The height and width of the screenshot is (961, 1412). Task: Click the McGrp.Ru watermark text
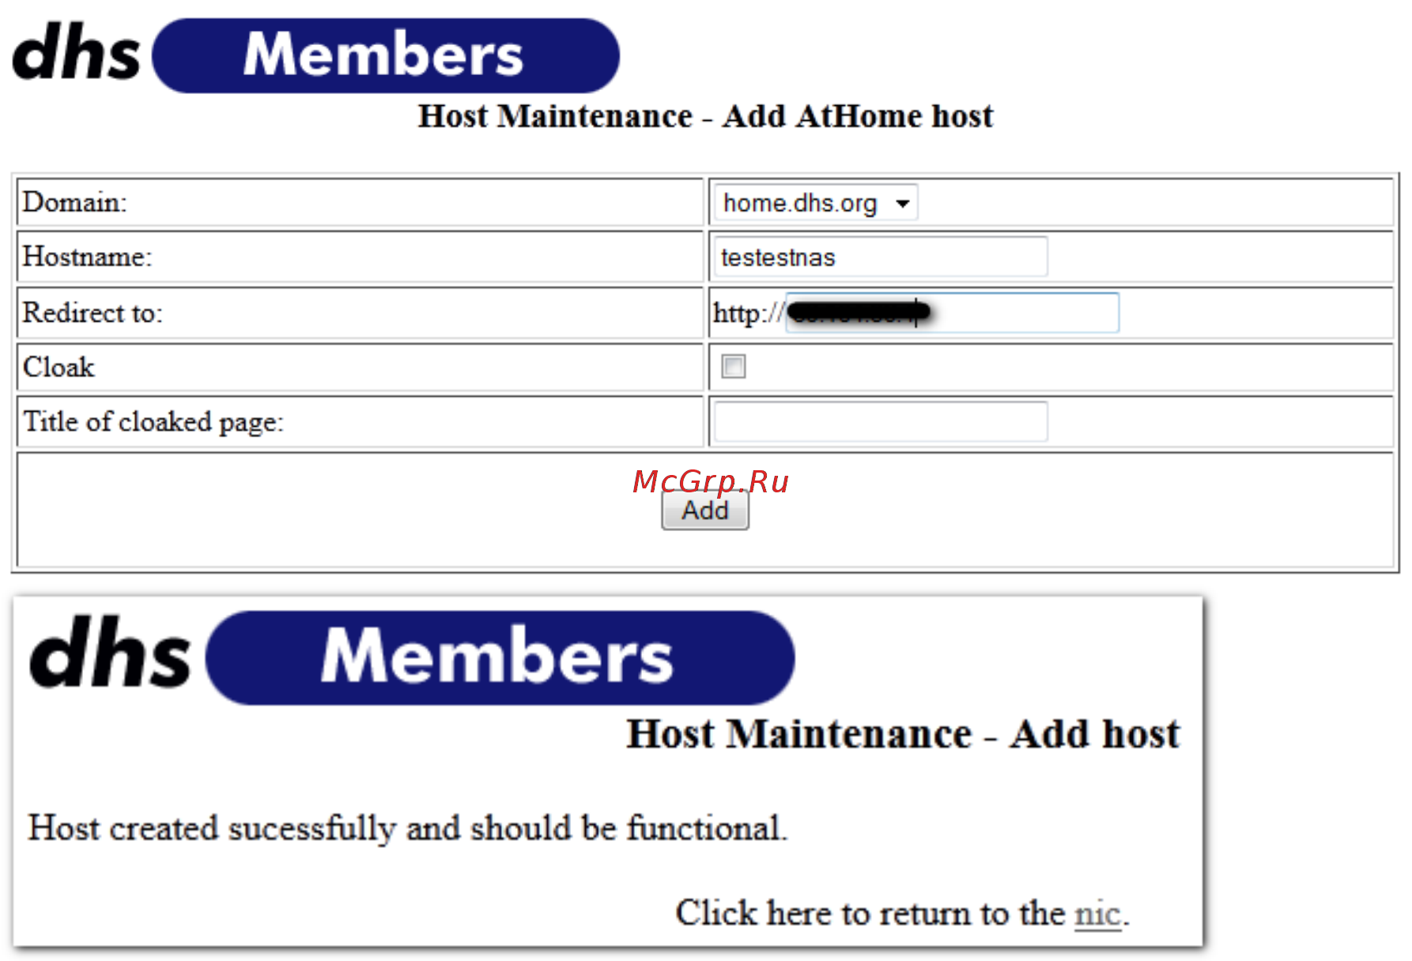point(711,481)
